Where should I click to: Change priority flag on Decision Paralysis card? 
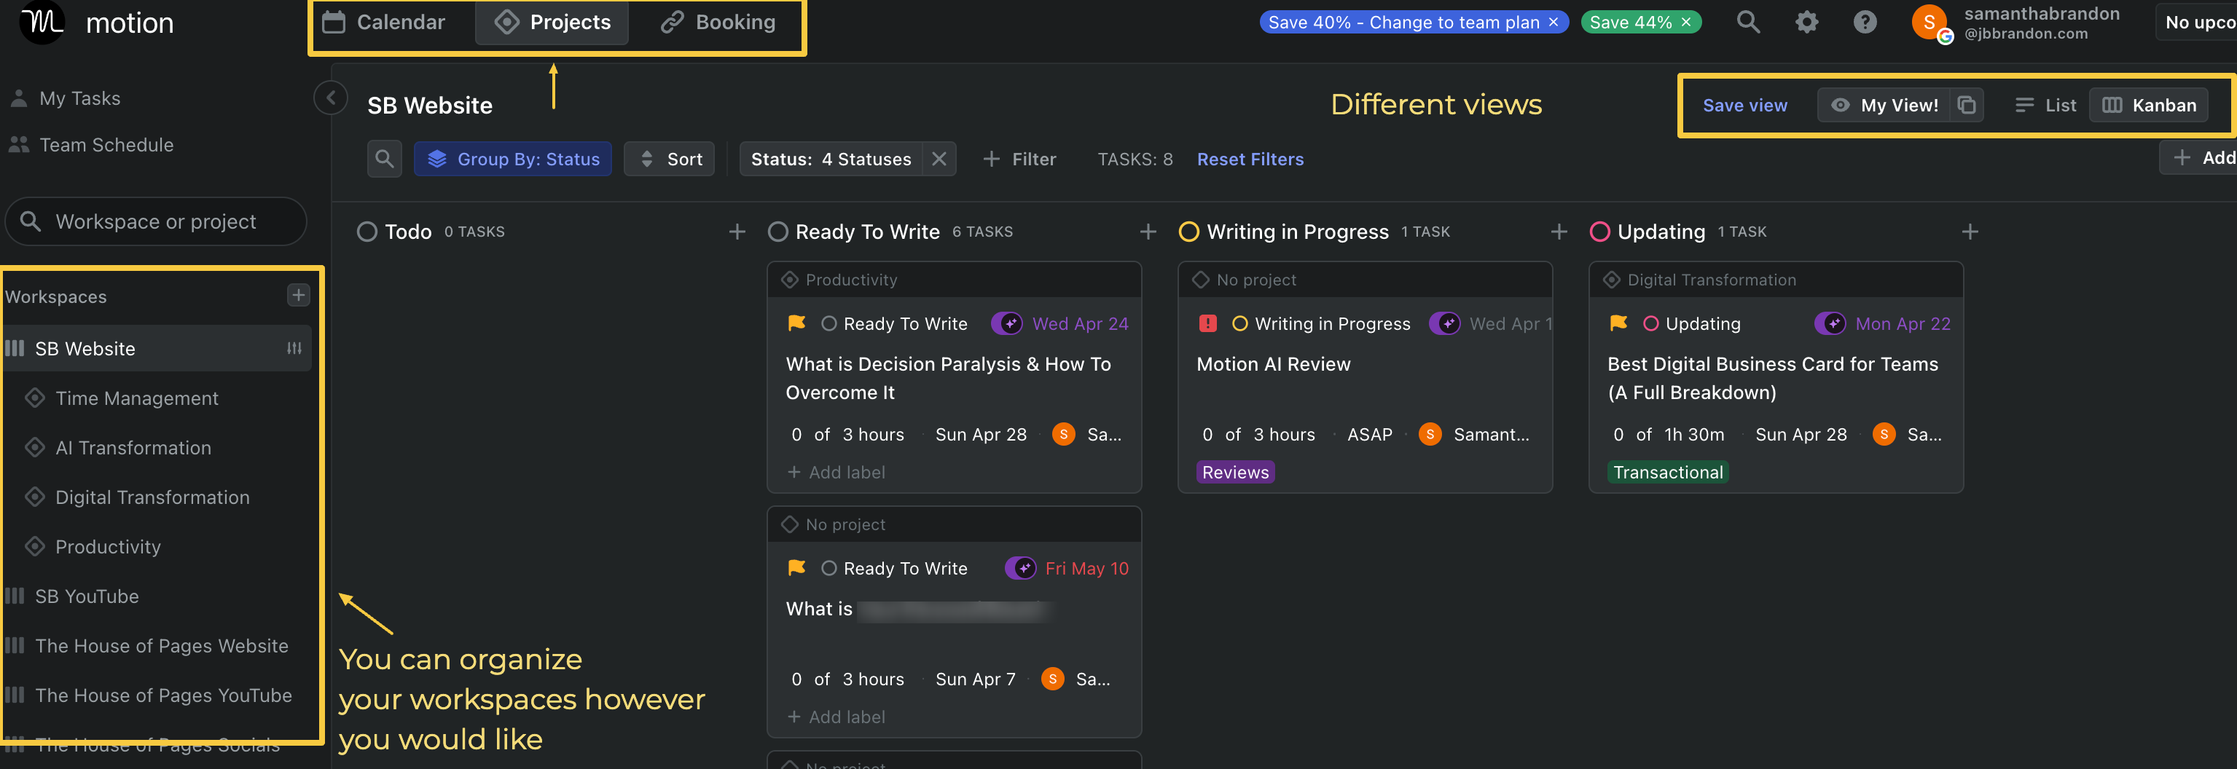pos(796,323)
